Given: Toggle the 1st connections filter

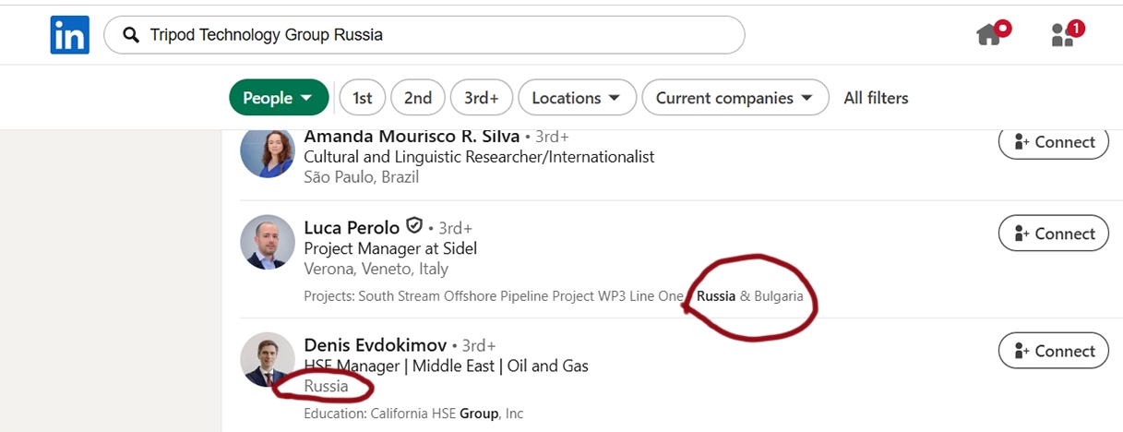Looking at the screenshot, I should (363, 98).
